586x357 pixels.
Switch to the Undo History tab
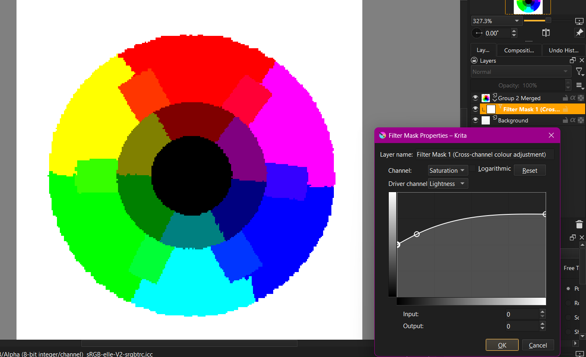tap(563, 50)
